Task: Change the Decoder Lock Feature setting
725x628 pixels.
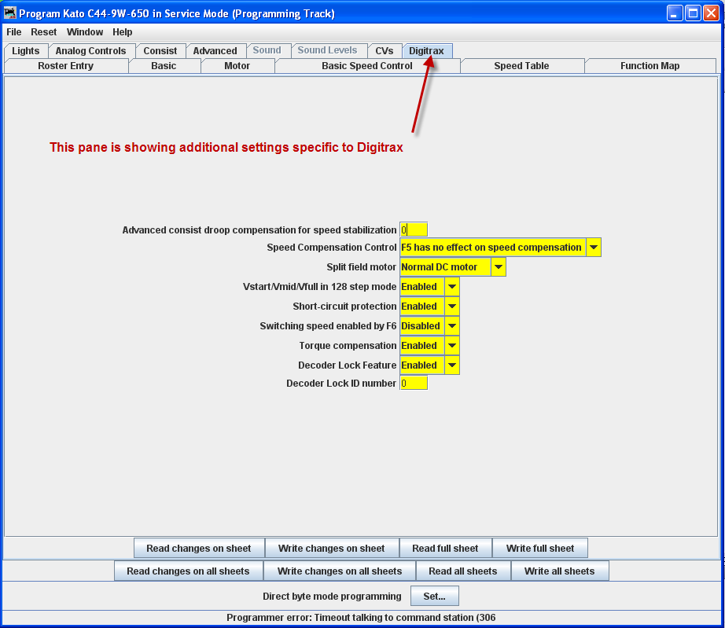Action: [451, 365]
